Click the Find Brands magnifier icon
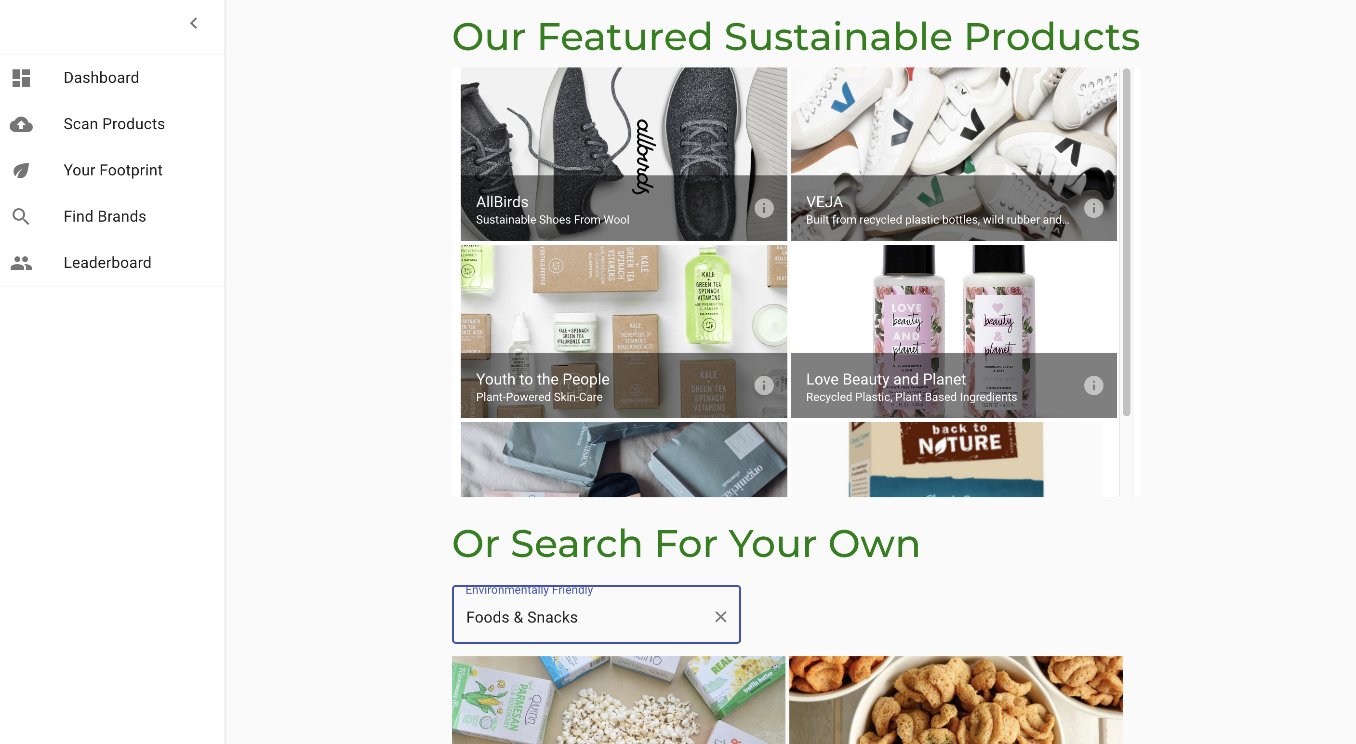This screenshot has width=1356, height=744. tap(21, 216)
